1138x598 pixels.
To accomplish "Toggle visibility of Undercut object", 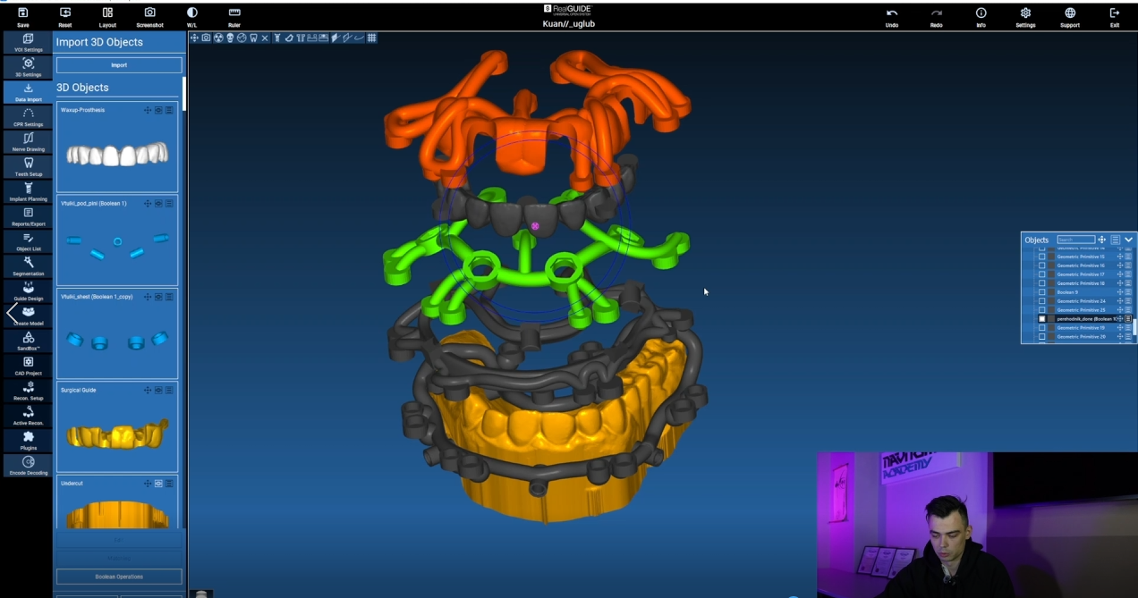I will tap(158, 483).
